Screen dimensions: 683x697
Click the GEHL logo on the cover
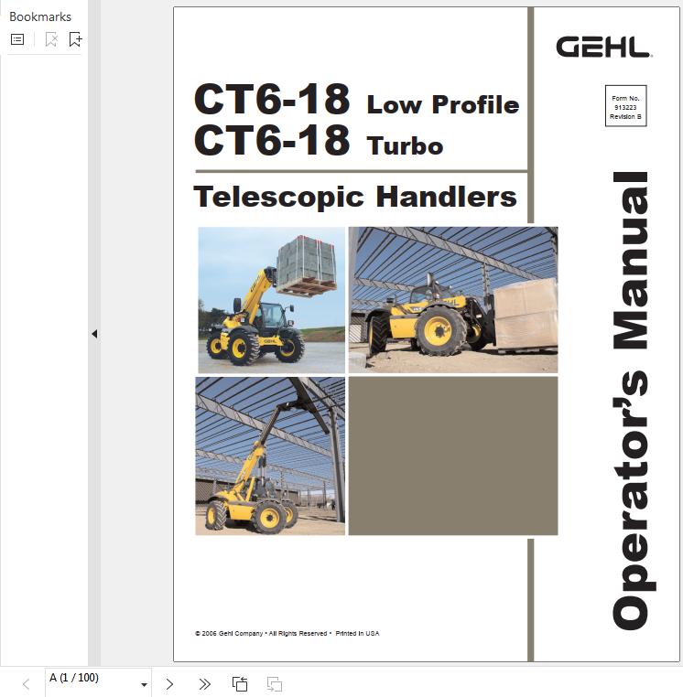point(603,48)
